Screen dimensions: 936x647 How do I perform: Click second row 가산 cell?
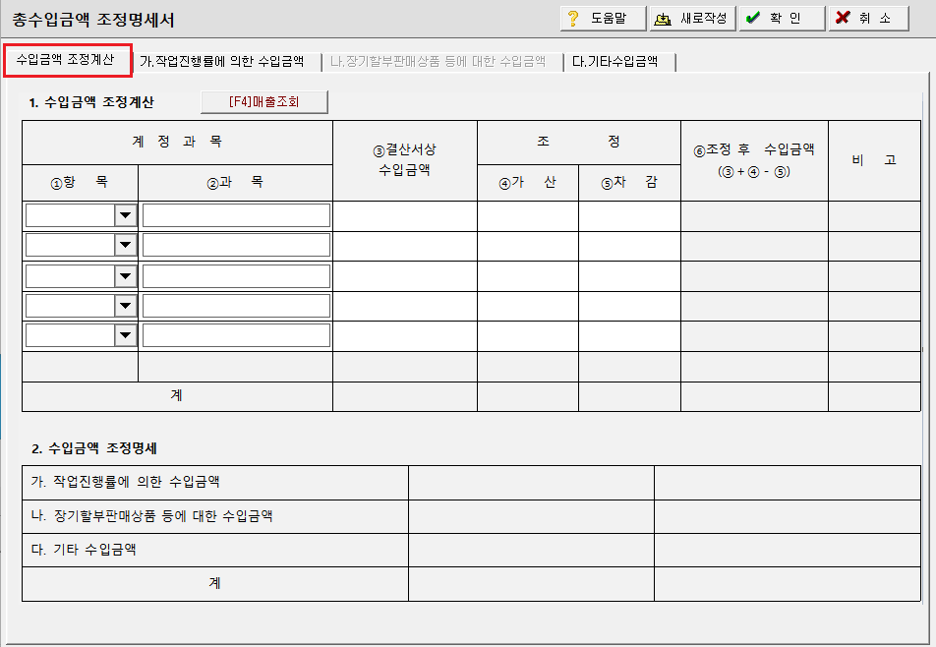coord(528,246)
